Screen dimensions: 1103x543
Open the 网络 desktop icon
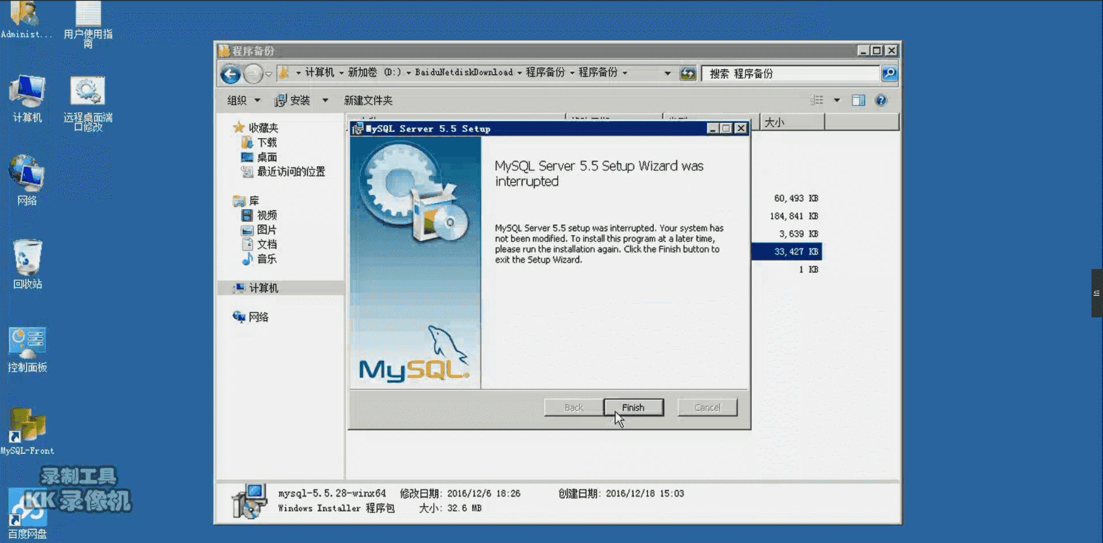pos(26,180)
